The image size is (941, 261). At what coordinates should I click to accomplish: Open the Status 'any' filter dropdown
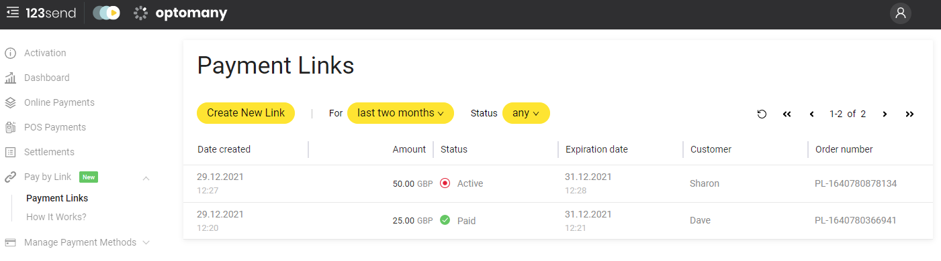526,113
